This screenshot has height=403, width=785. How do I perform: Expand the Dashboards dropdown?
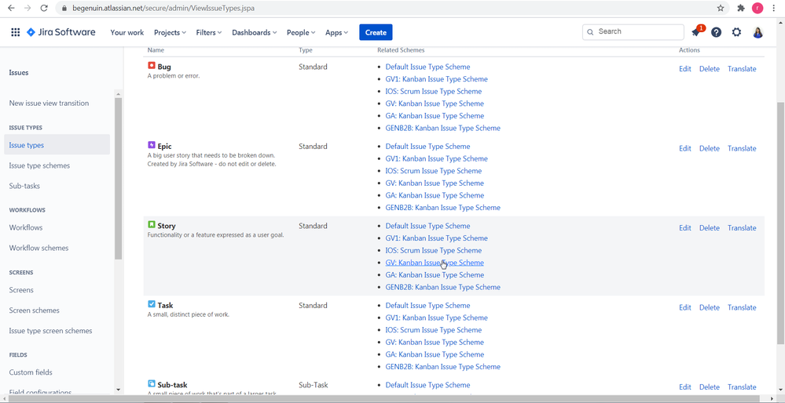tap(255, 32)
